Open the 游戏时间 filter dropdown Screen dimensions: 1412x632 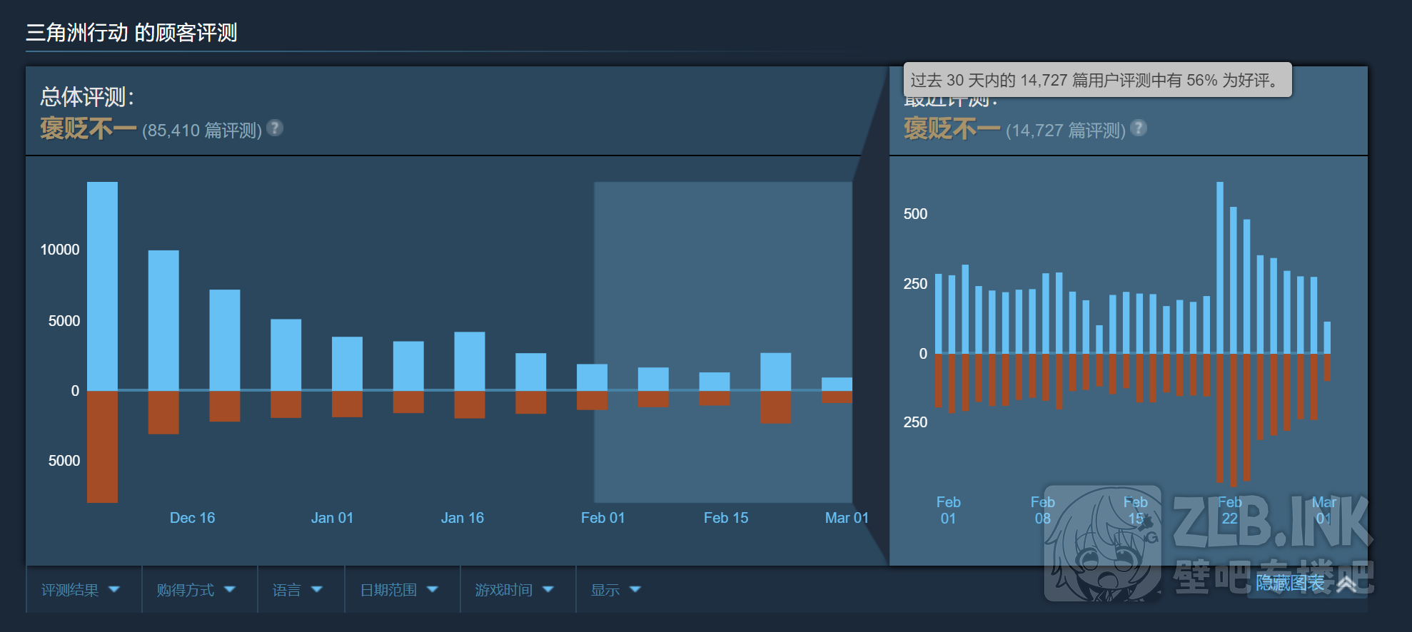515,590
